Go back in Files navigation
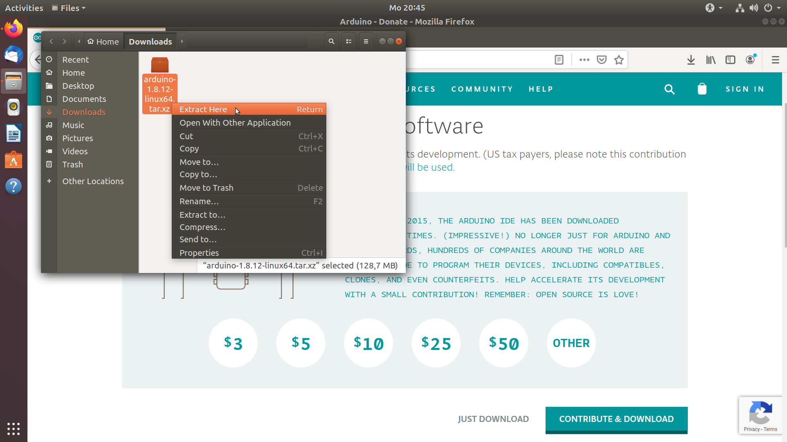The image size is (787, 442). click(51, 41)
